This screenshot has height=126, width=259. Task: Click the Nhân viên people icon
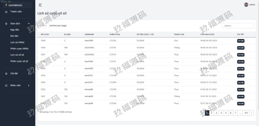pos(6,86)
